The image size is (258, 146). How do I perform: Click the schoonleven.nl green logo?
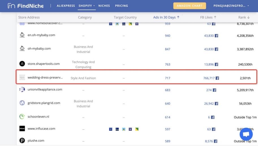click(x=22, y=116)
